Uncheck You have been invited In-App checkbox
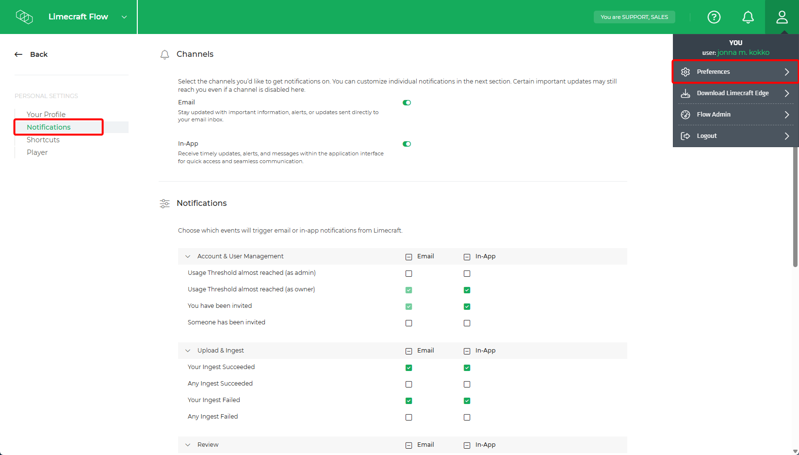This screenshot has width=799, height=455. [x=467, y=306]
